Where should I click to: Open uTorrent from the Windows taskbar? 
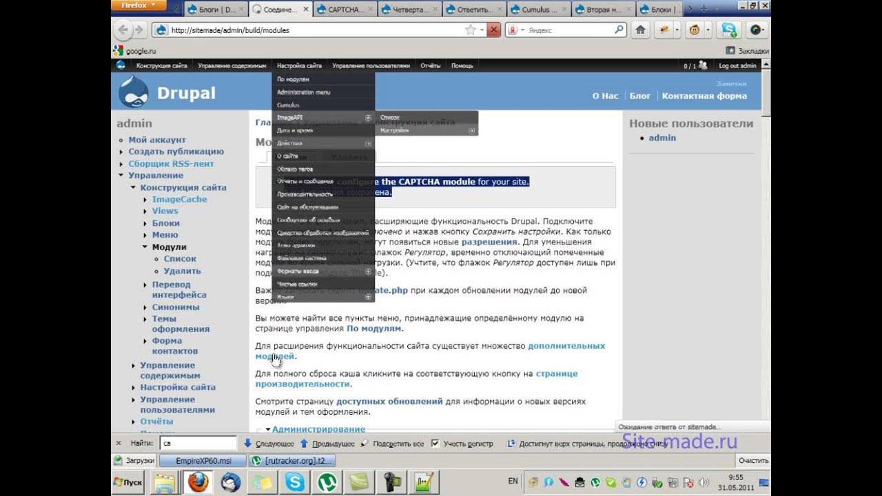[327, 482]
